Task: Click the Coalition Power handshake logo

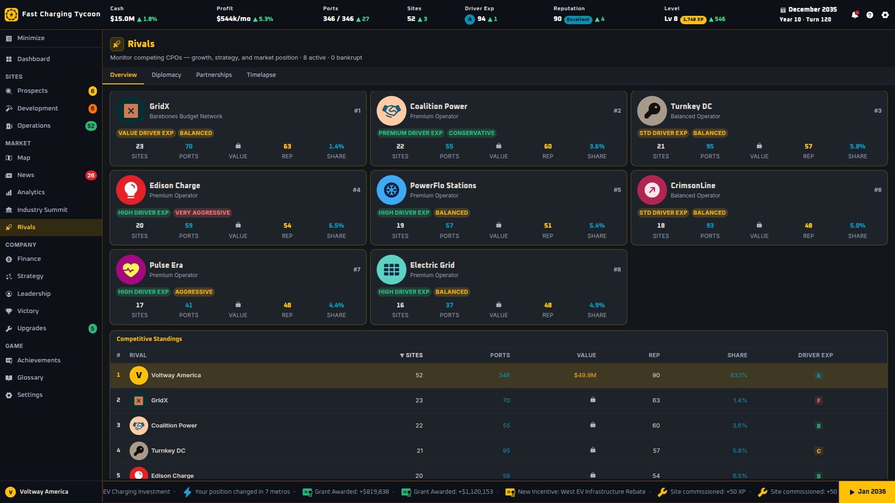Action: [392, 111]
